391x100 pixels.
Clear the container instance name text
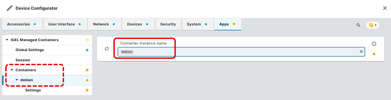point(361,52)
